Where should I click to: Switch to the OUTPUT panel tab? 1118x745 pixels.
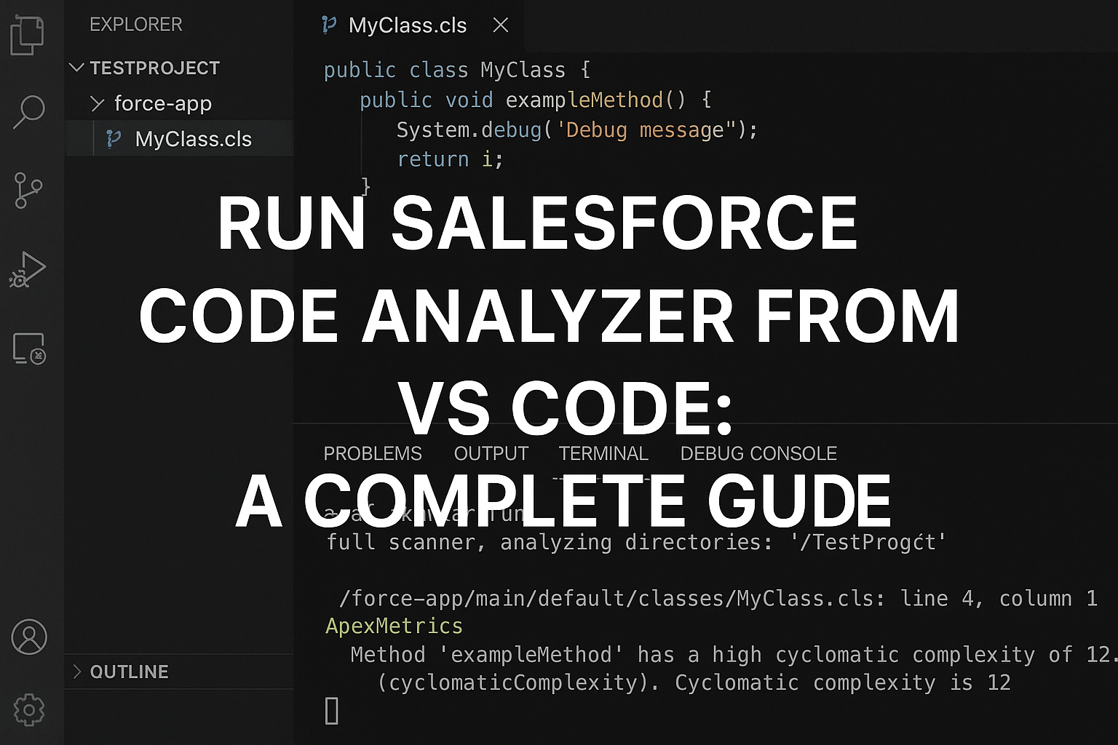(x=491, y=453)
